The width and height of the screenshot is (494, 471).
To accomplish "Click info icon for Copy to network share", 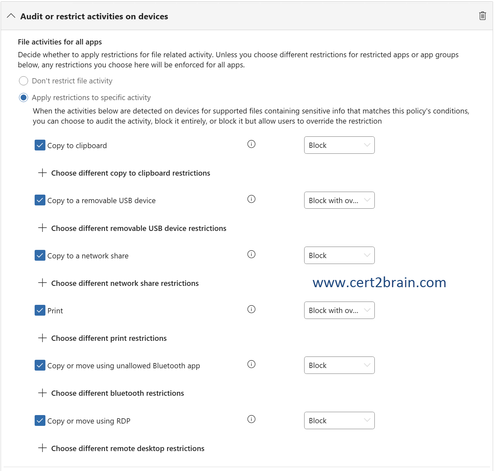I will pyautogui.click(x=251, y=254).
